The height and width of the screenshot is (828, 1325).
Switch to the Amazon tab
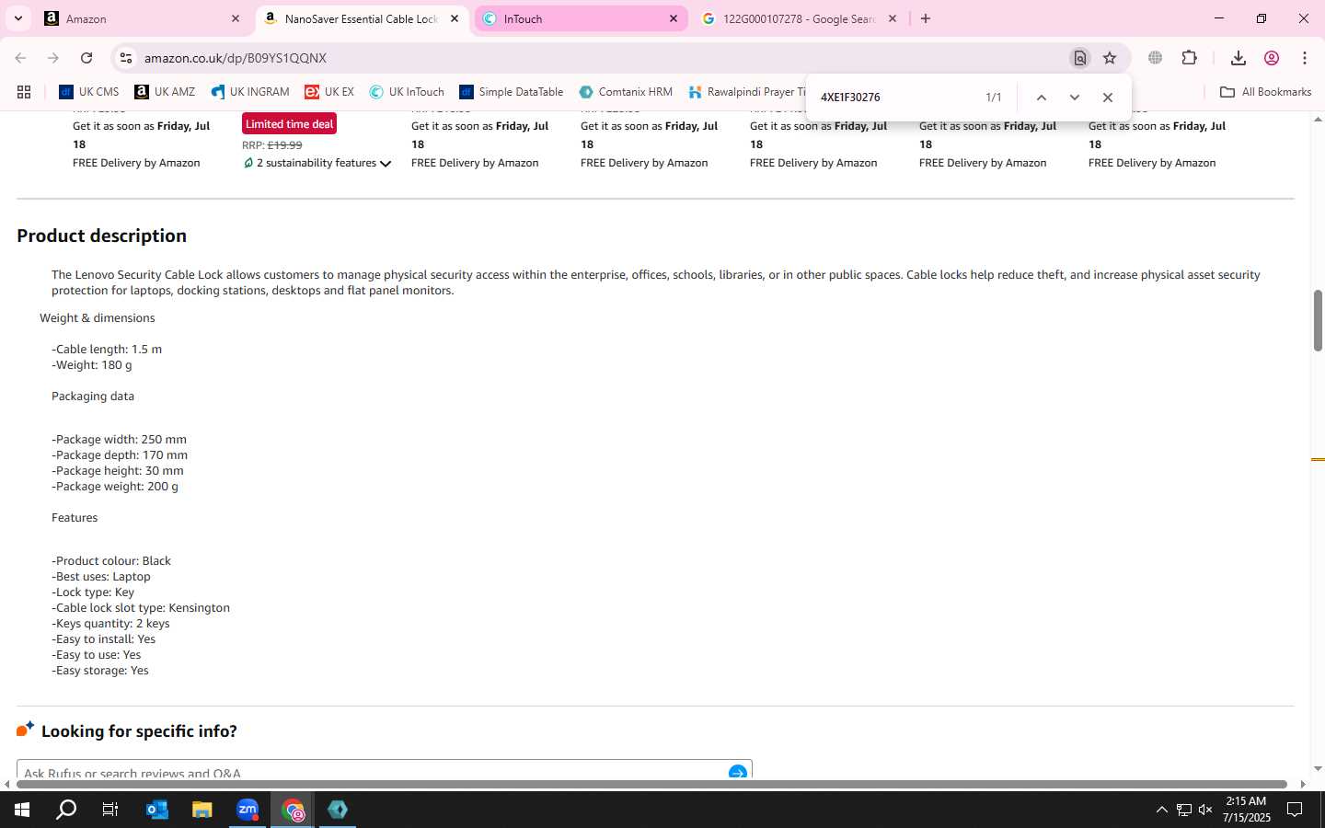[x=143, y=18]
